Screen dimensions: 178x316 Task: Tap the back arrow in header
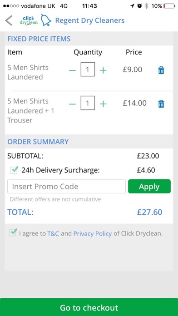pos(9,20)
